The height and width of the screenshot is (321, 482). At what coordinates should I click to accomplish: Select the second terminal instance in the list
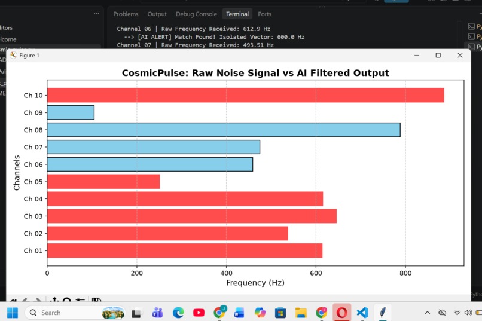[475, 37]
